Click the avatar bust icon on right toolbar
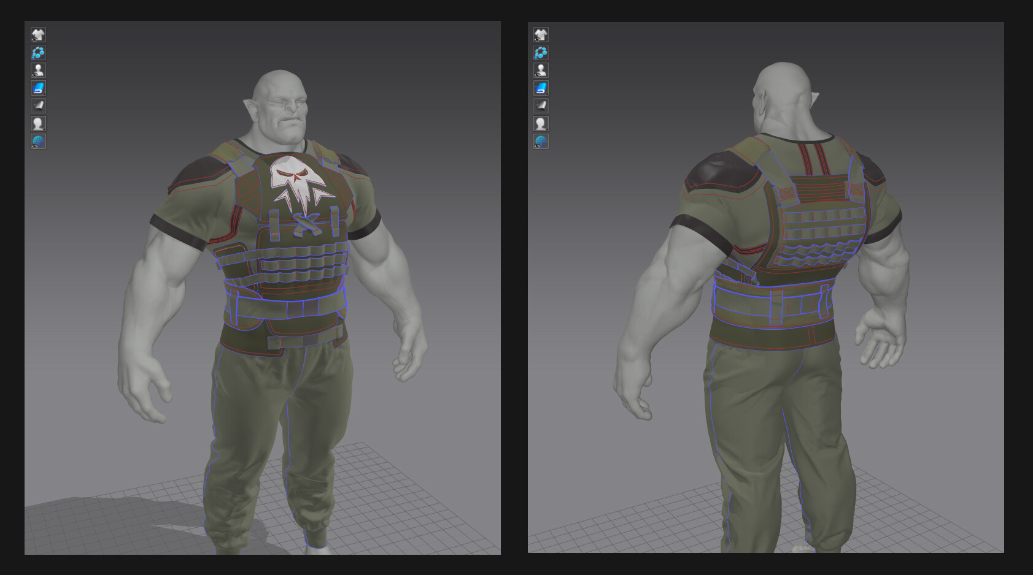The width and height of the screenshot is (1033, 575). click(540, 122)
